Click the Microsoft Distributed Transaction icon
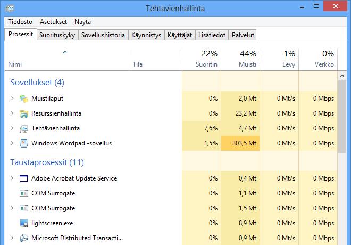The image size is (351, 245). click(x=24, y=238)
